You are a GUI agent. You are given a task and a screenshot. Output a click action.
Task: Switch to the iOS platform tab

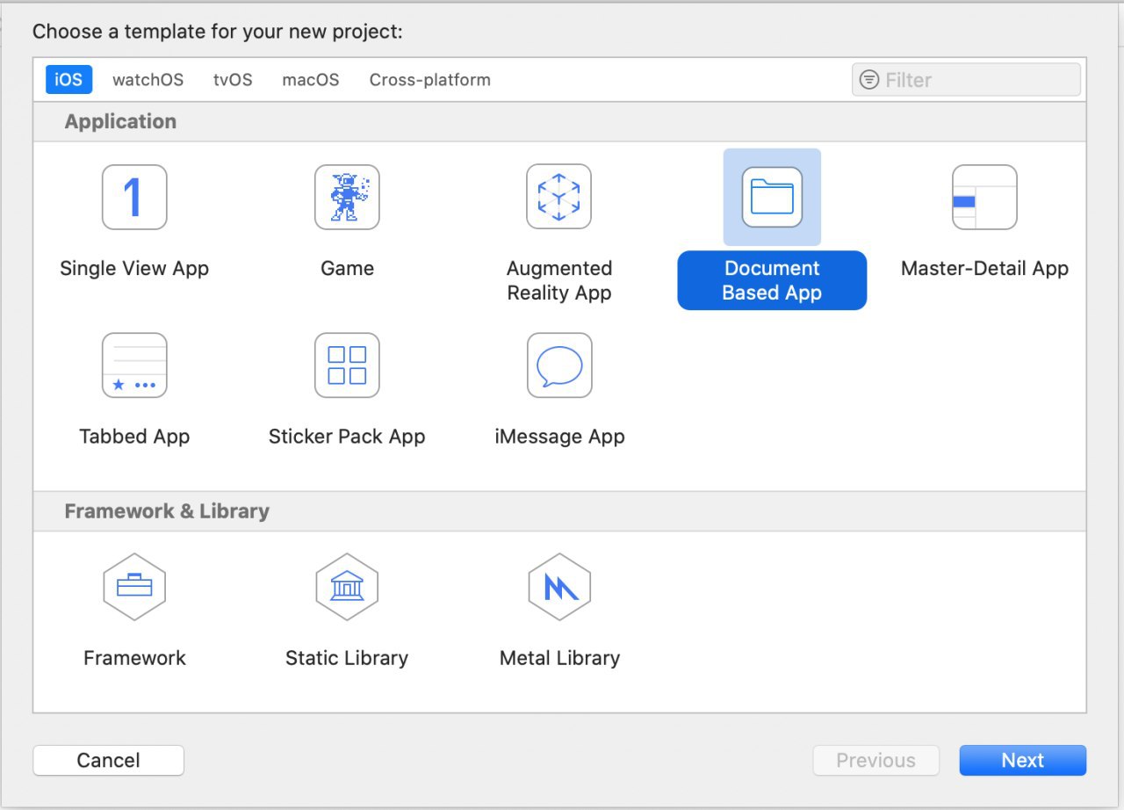pos(68,80)
